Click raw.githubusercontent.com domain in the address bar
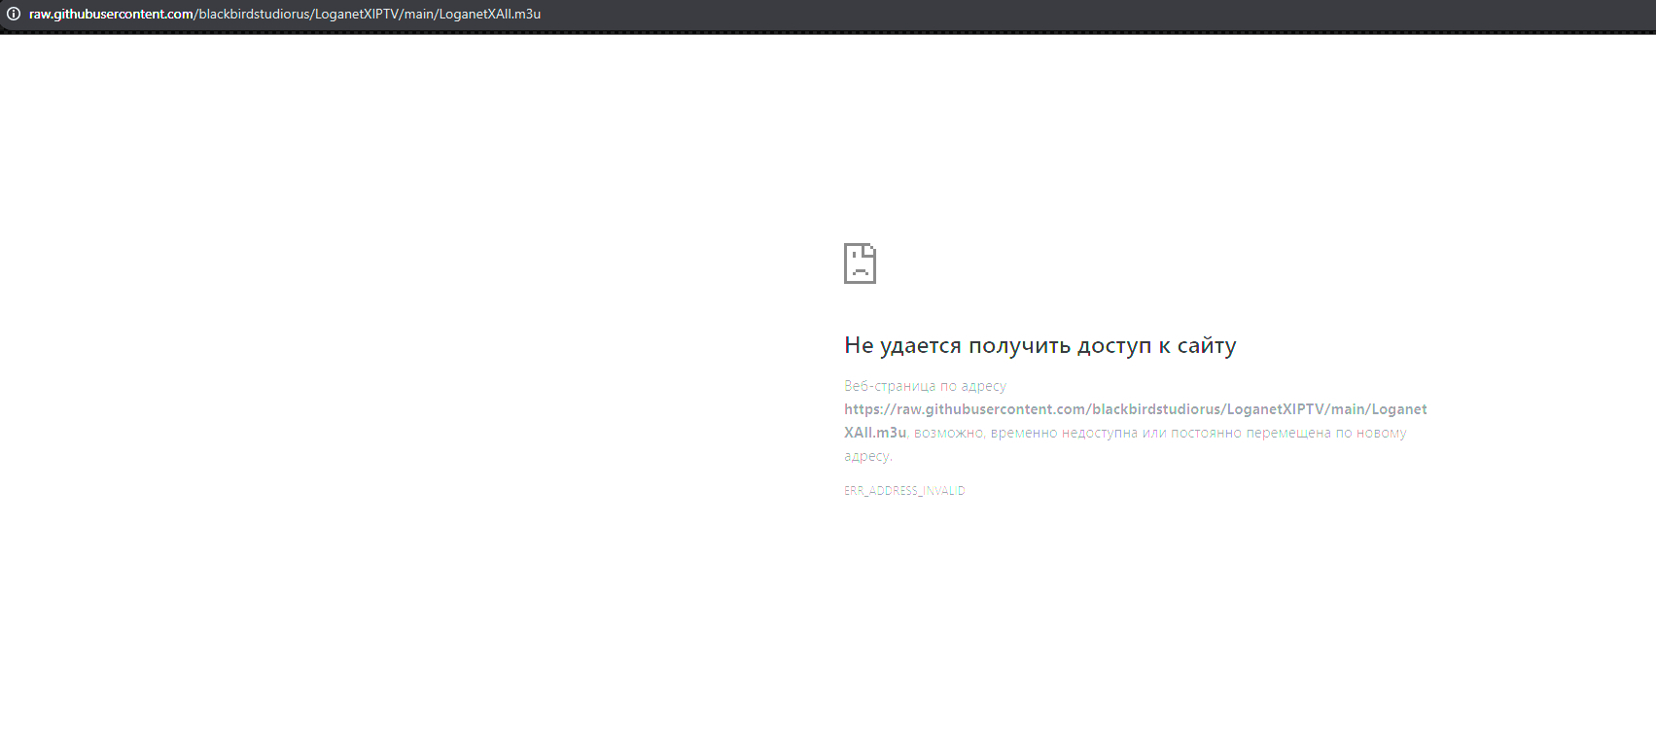 [x=111, y=14]
